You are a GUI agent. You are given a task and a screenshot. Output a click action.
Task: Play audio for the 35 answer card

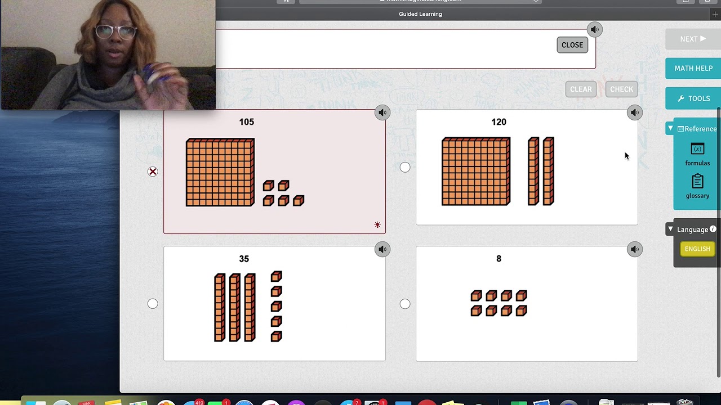(x=382, y=249)
